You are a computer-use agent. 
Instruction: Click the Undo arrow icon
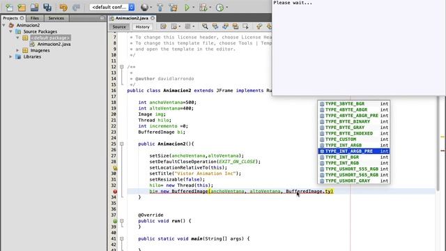[x=63, y=8]
